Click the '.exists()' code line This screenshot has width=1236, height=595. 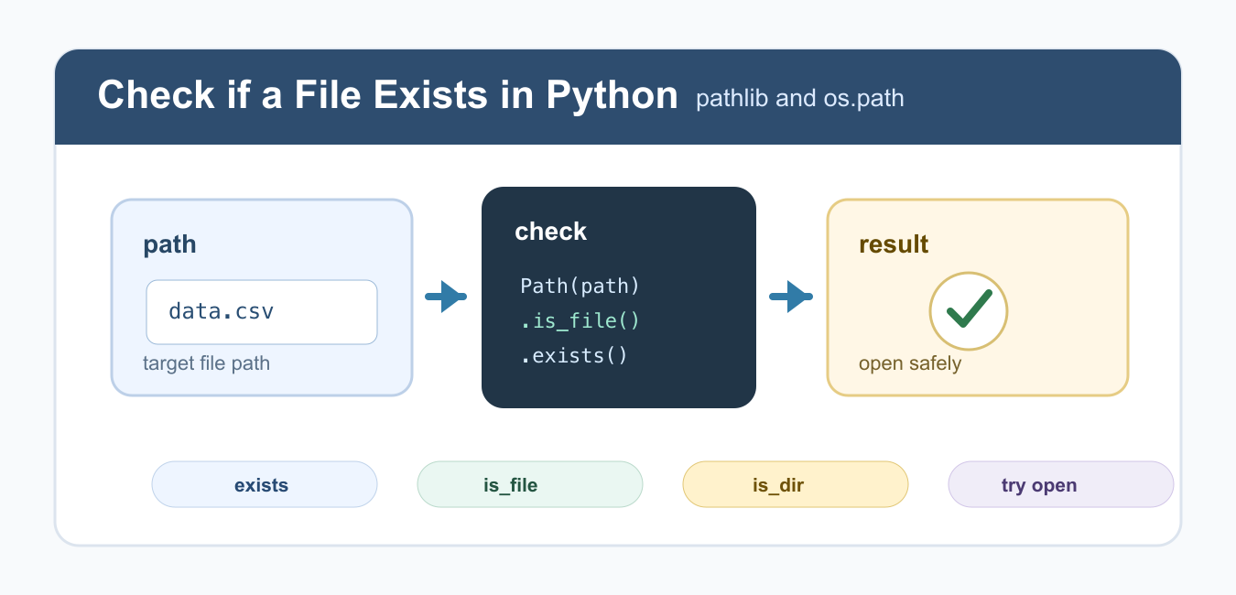[574, 355]
